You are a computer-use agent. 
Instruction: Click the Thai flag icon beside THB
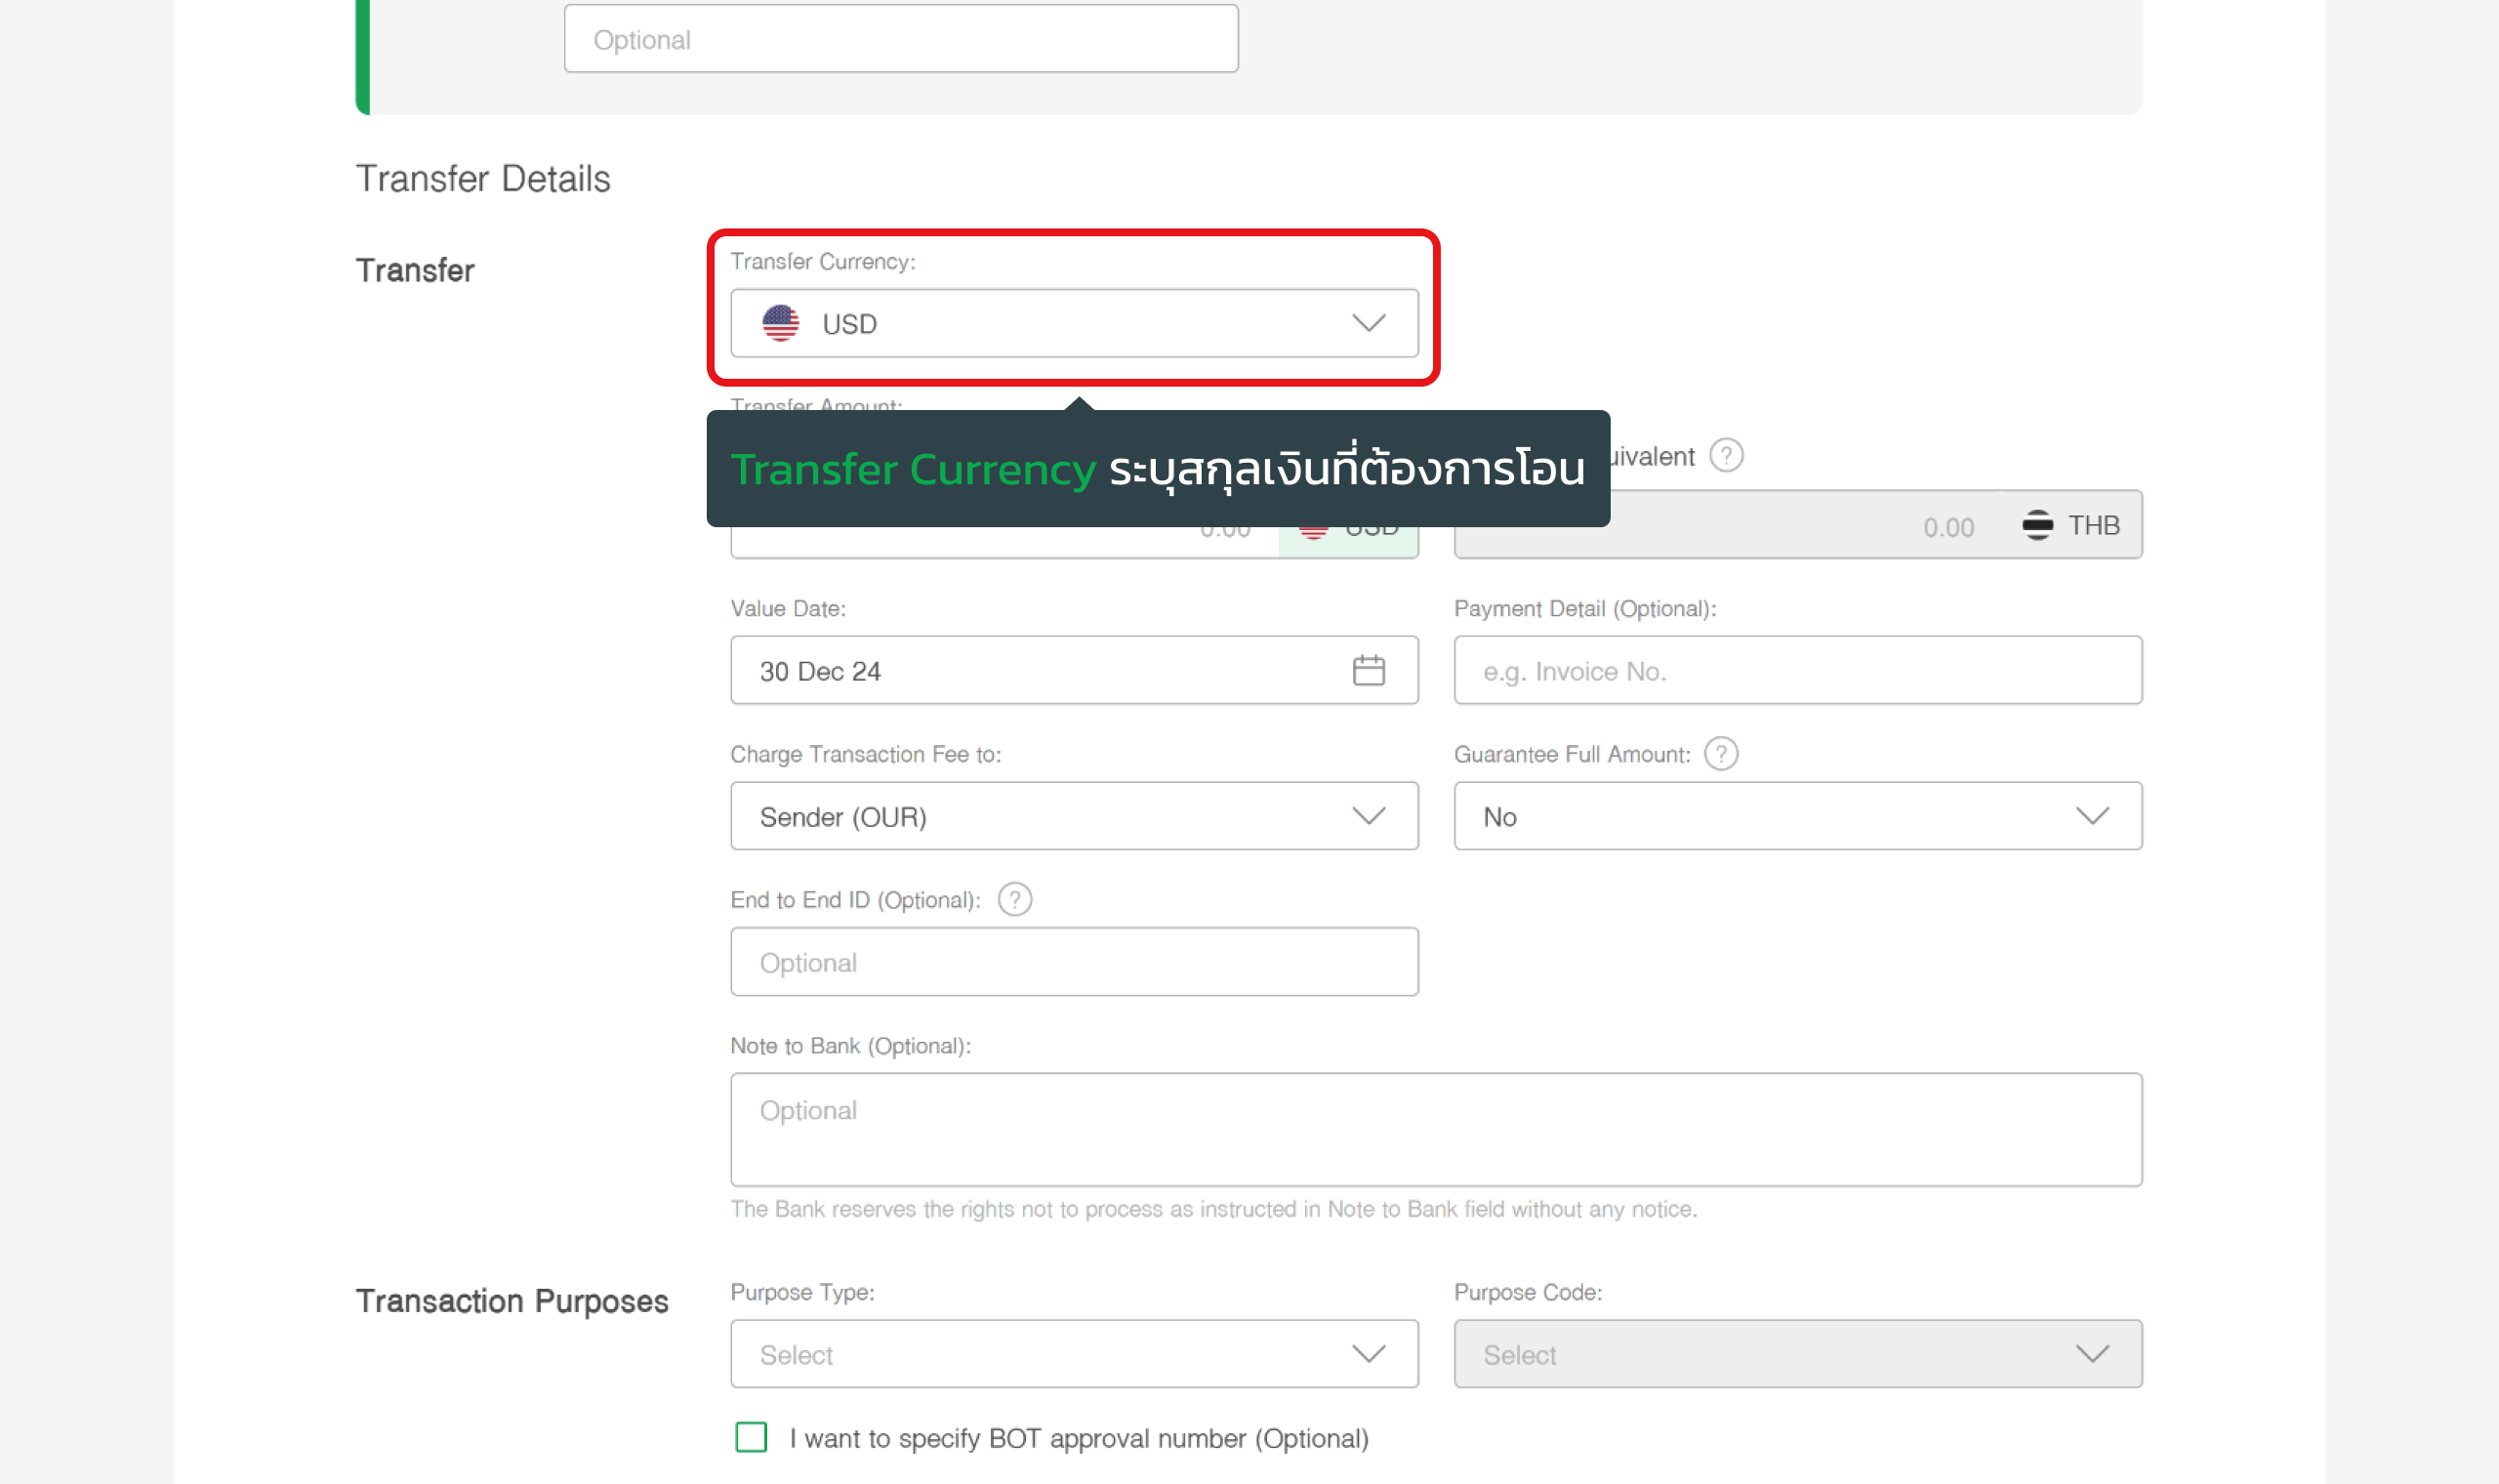click(x=2037, y=525)
